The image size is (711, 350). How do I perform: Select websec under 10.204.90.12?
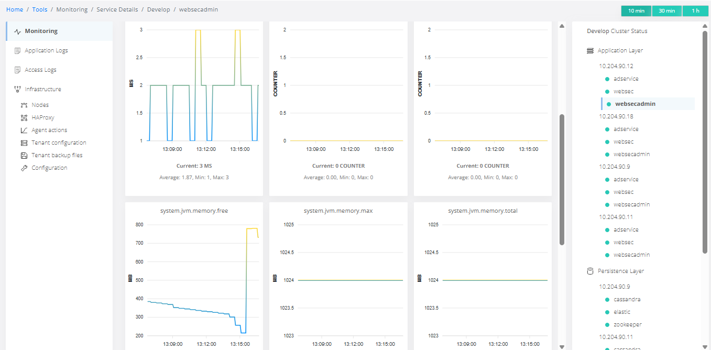[x=624, y=92]
